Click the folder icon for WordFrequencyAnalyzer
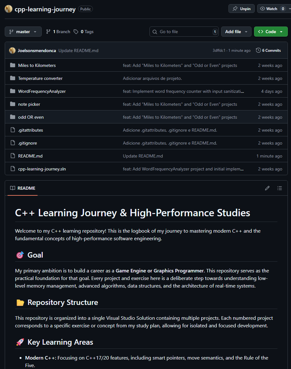Screen dimensions: 291x369 [13, 91]
